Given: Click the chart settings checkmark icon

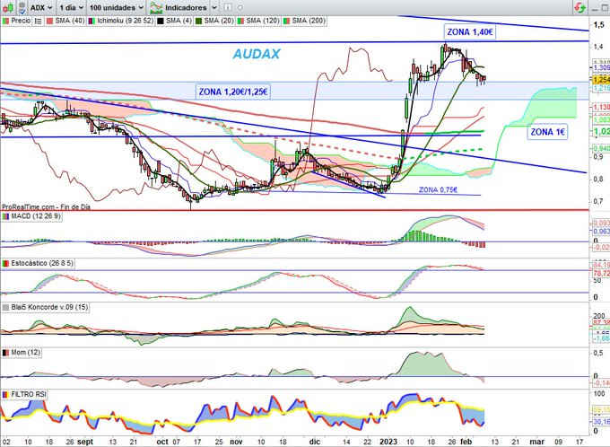Looking at the screenshot, I should [22, 7].
